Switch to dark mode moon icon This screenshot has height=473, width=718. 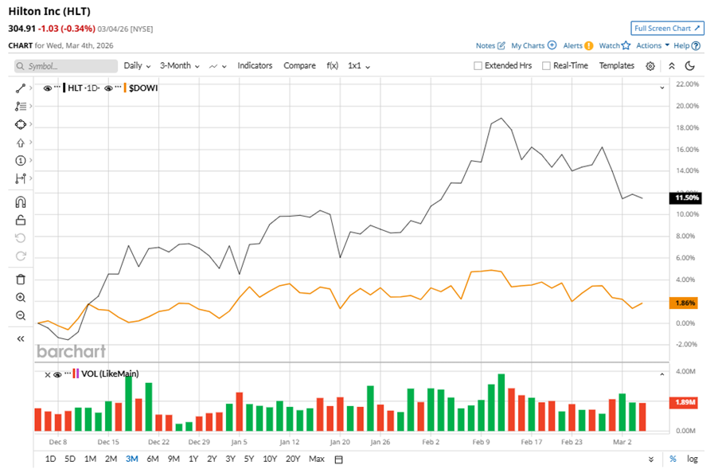(689, 66)
